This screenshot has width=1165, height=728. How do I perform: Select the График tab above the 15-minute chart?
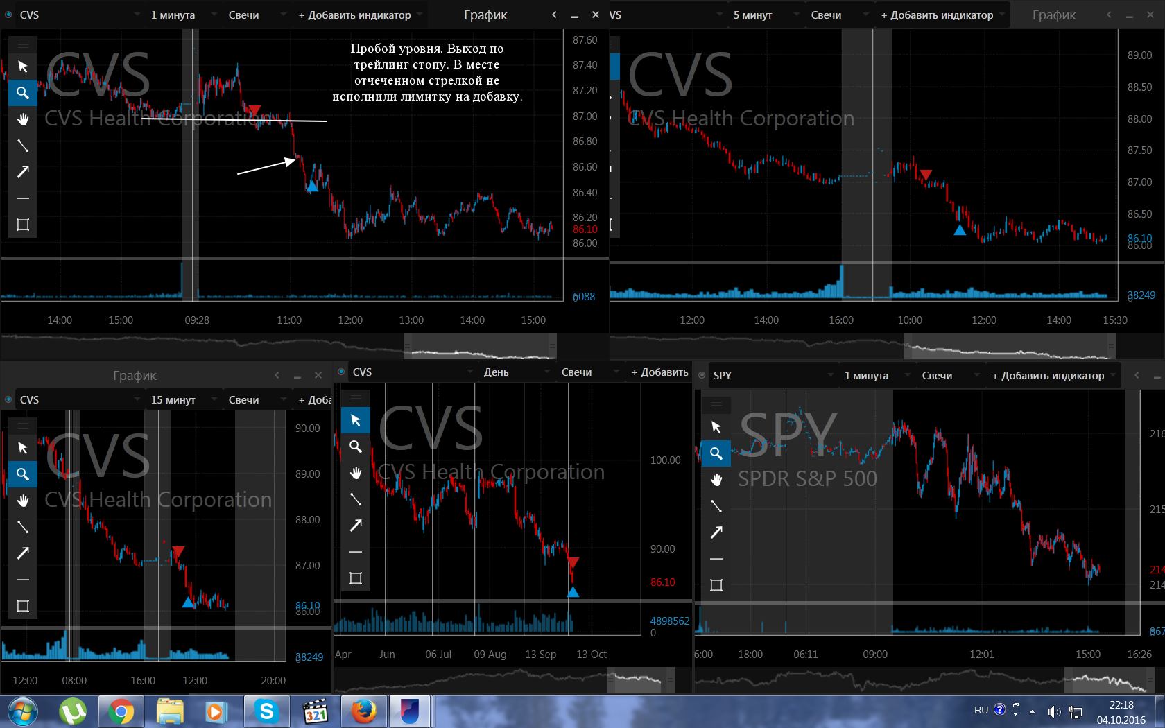(135, 375)
